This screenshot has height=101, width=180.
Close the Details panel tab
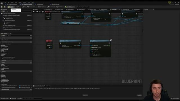pyautogui.click(x=153, y=9)
